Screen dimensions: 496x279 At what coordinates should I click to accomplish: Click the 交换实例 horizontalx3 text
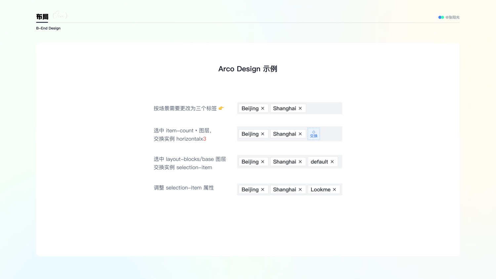click(180, 139)
